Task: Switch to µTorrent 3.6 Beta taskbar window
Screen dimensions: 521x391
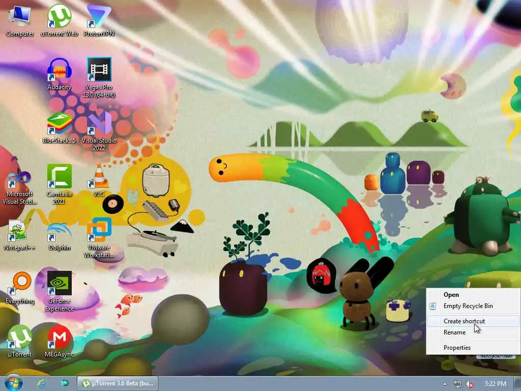Action: coord(118,383)
